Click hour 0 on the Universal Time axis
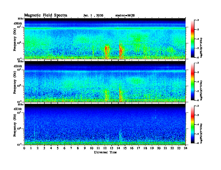The image size is (221, 170). 24,148
